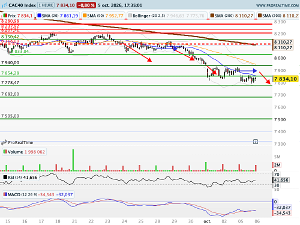This screenshot has width=300, height=225.
Task: Click the 8 033,04 level label
Action: pyautogui.click(x=20, y=52)
